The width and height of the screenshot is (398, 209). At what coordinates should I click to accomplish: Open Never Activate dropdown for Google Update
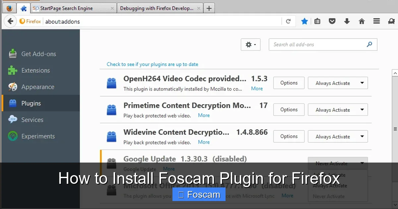[338, 163]
